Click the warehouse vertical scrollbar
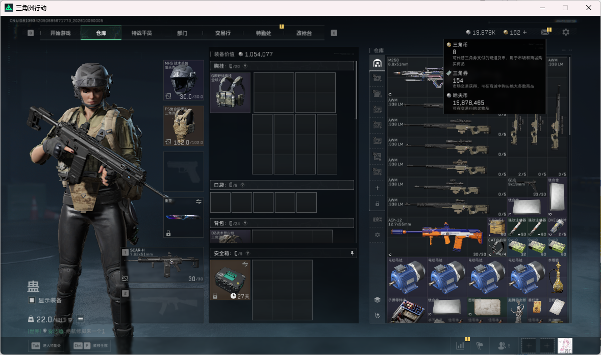This screenshot has width=601, height=355. click(569, 96)
